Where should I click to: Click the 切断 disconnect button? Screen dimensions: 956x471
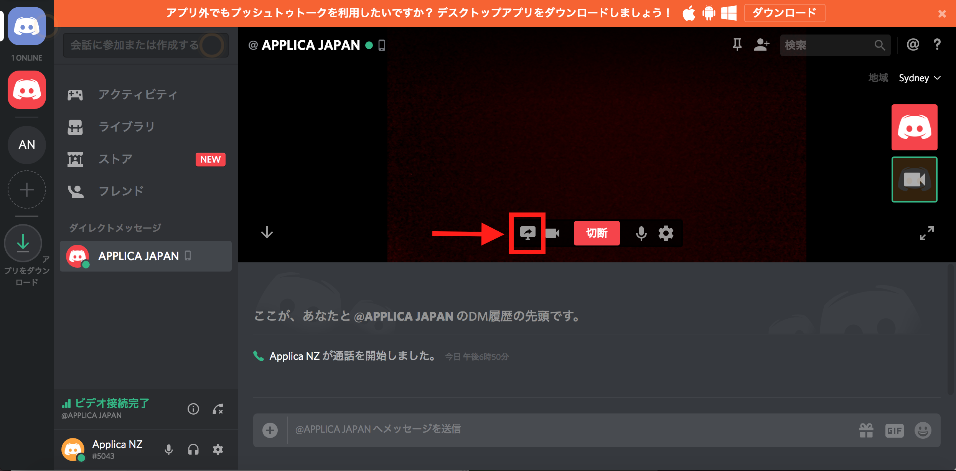tap(597, 233)
